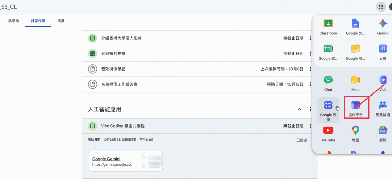The width and height of the screenshot is (392, 179).
Task: Click assignment icon for 介紹香港大學個人影片
Action: [x=93, y=38]
